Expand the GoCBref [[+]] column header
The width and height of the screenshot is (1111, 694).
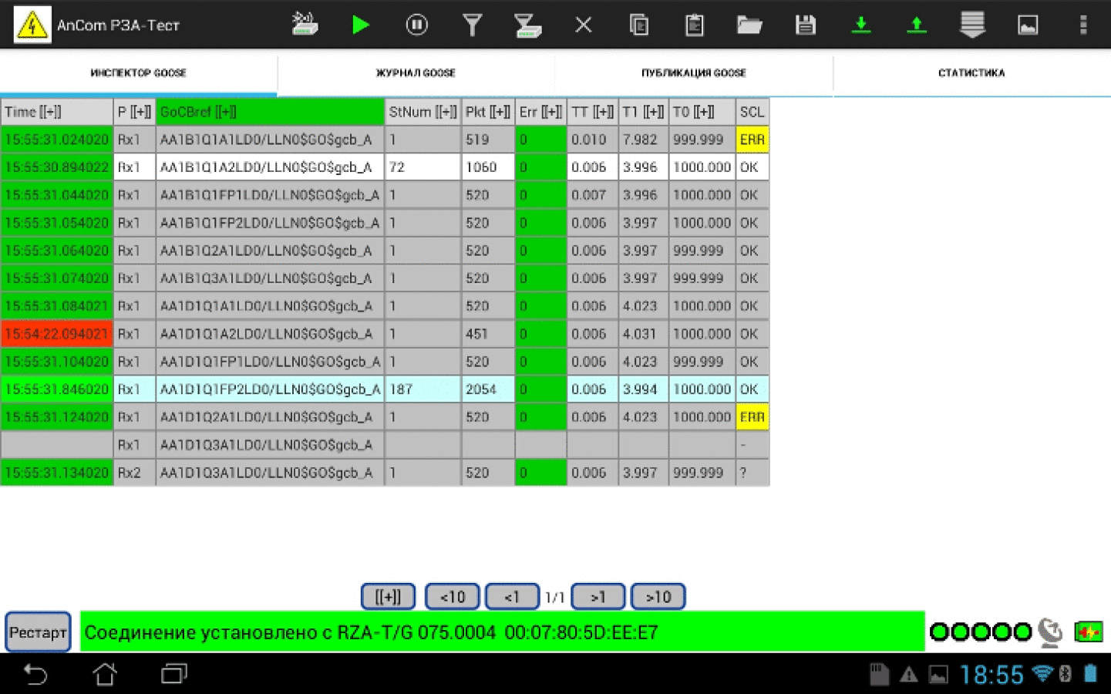coord(270,112)
